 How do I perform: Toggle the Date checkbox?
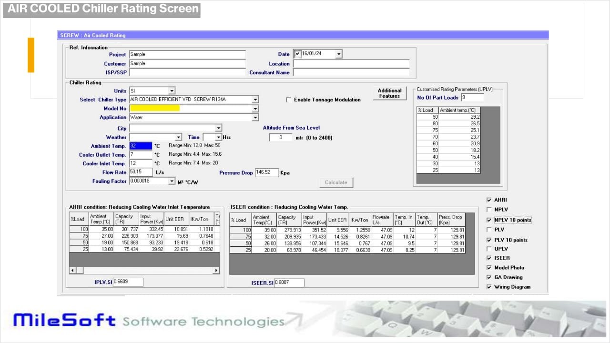click(x=298, y=54)
